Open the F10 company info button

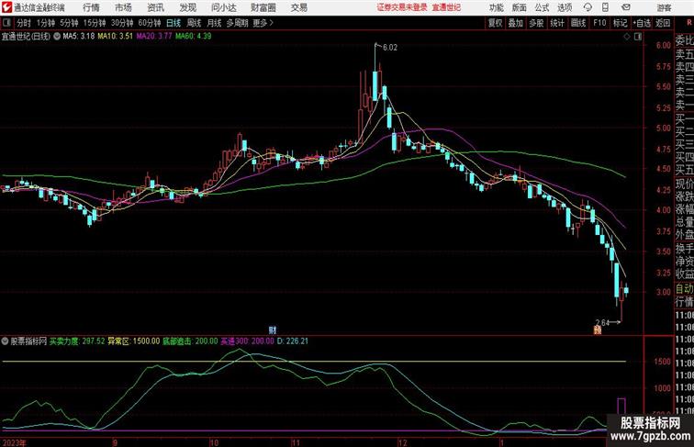pos(599,23)
